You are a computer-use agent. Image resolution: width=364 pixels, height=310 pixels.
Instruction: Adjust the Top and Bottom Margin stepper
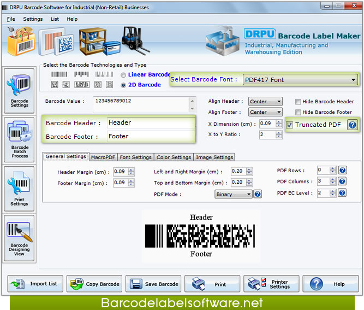tap(249, 182)
